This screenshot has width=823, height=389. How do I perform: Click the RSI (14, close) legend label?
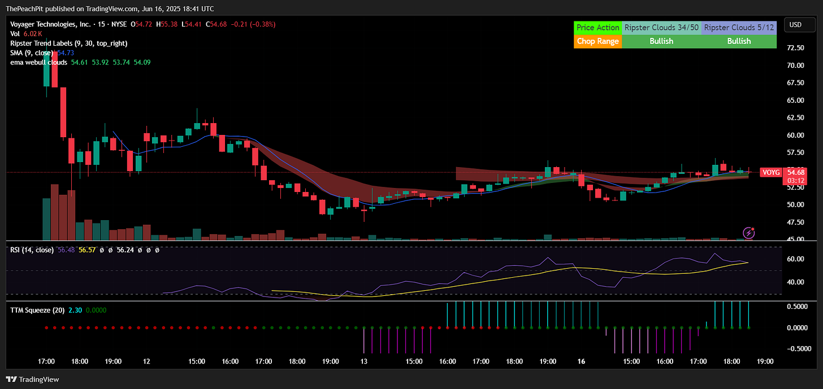coord(32,250)
